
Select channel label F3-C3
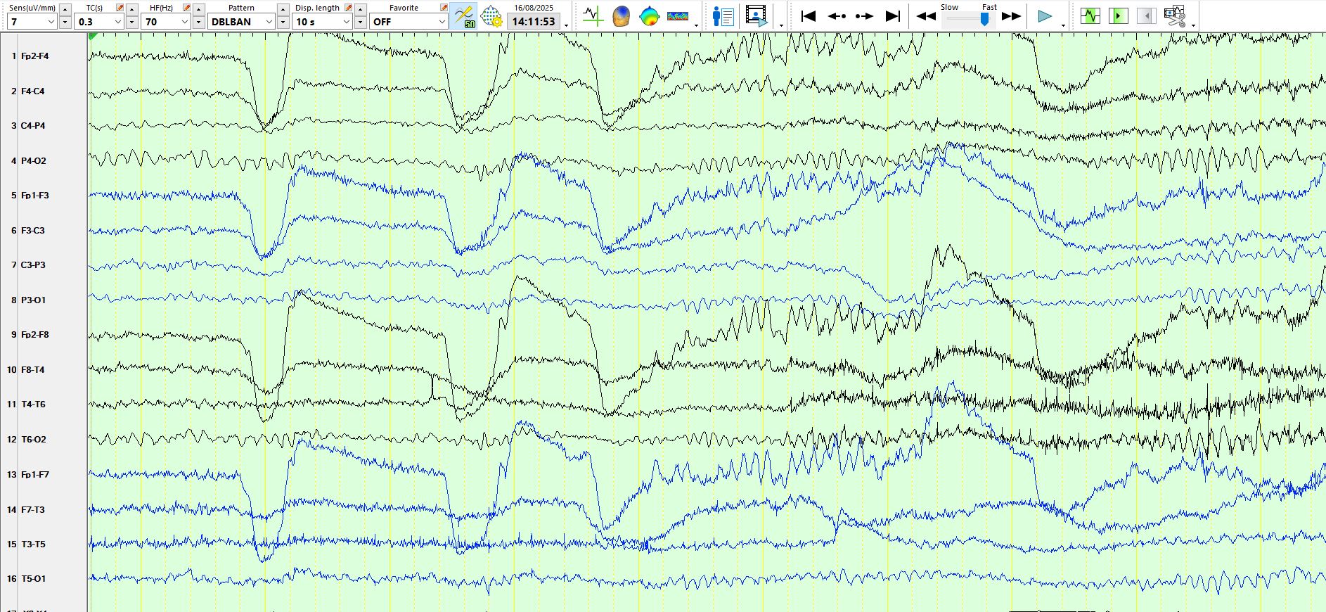pos(33,231)
